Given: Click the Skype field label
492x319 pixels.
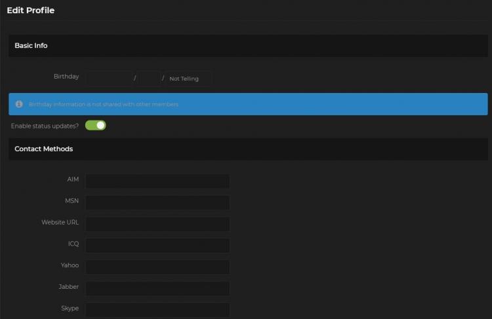Looking at the screenshot, I should coord(70,309).
